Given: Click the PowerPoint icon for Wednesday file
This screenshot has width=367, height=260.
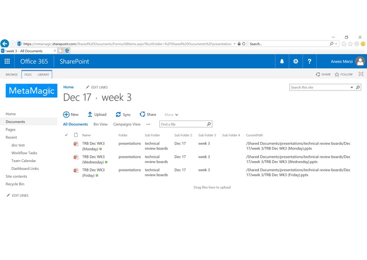Looking at the screenshot, I should [76, 157].
